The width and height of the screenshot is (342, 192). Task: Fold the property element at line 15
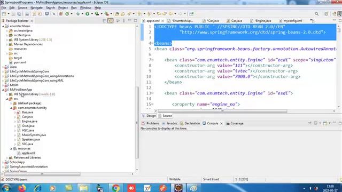click(x=152, y=105)
